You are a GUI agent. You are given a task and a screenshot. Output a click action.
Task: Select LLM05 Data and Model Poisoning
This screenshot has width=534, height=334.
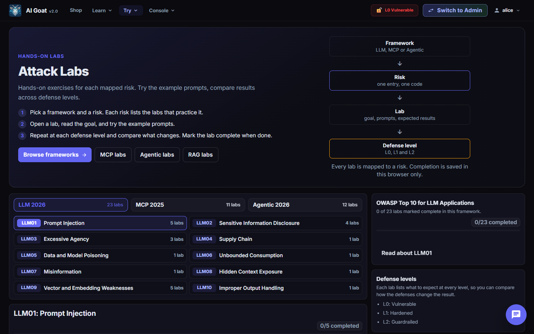[100, 255]
